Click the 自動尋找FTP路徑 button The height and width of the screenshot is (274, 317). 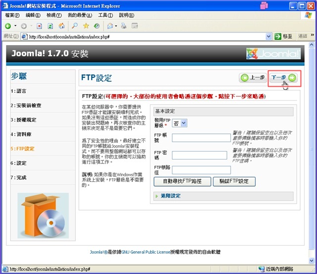[182, 181]
